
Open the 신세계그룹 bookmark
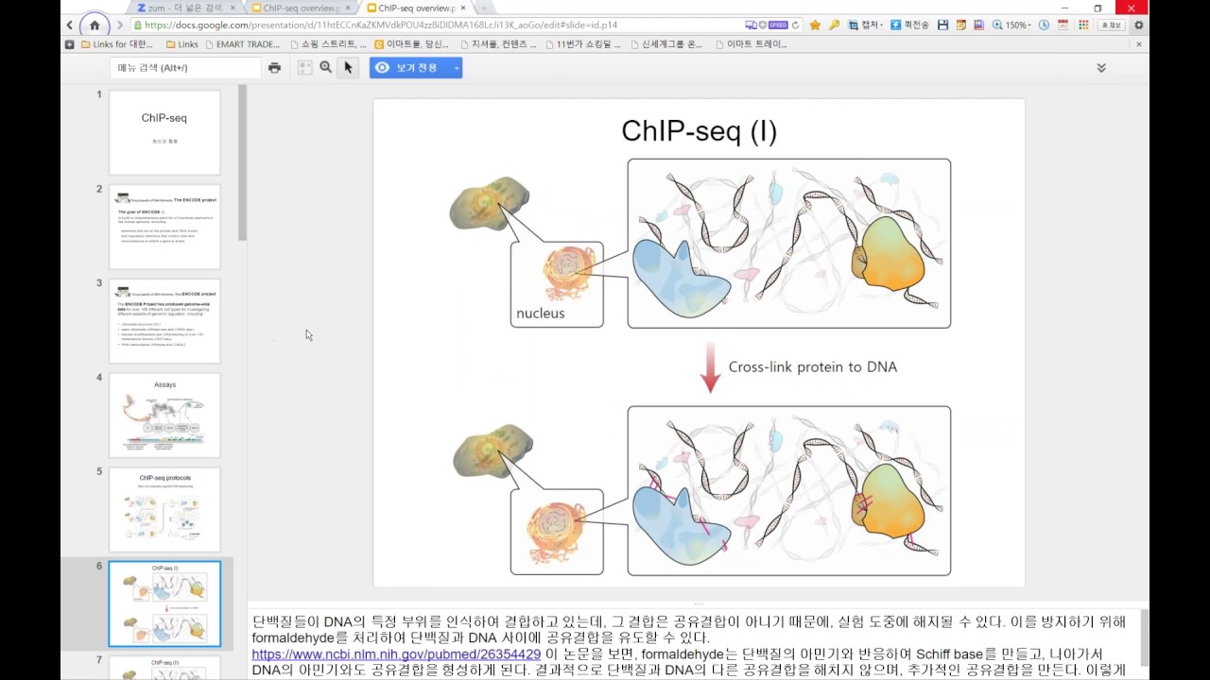tap(666, 44)
